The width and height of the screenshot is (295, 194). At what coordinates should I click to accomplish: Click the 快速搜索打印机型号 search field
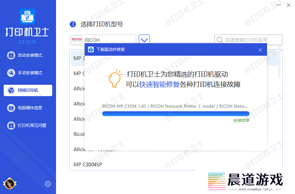tap(248, 40)
